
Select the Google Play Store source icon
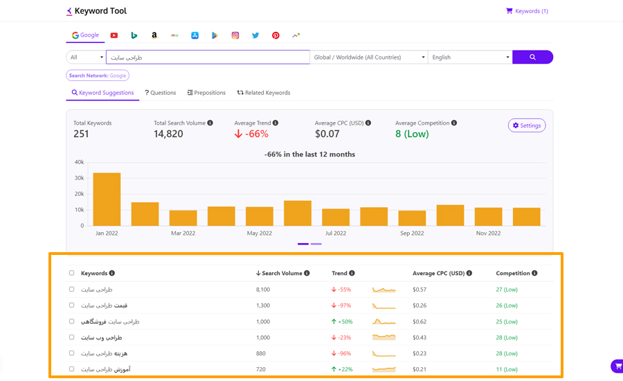(x=215, y=35)
